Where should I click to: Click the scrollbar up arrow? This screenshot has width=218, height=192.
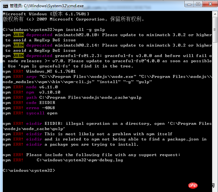(215, 14)
